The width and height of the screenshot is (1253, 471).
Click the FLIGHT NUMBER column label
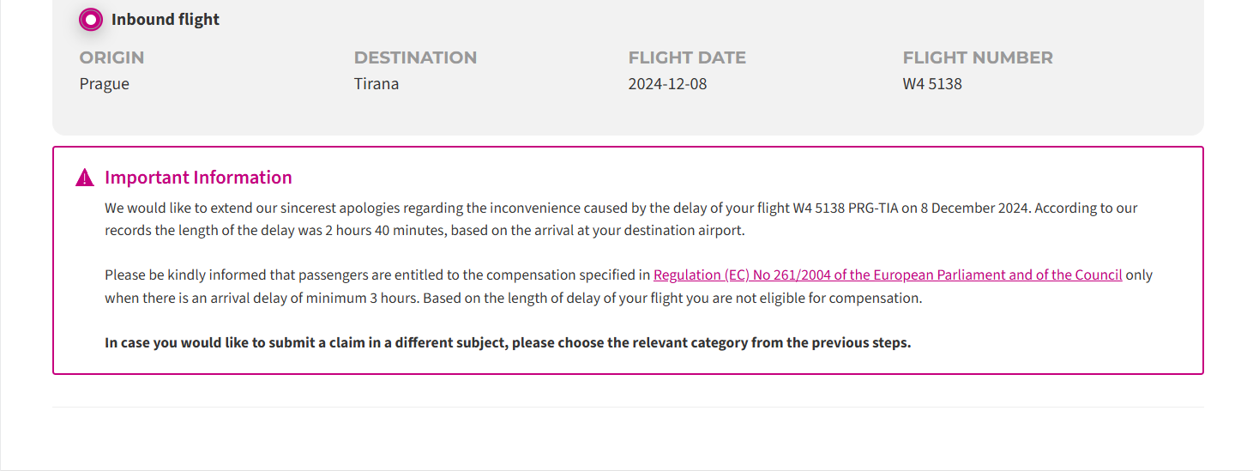coord(978,57)
